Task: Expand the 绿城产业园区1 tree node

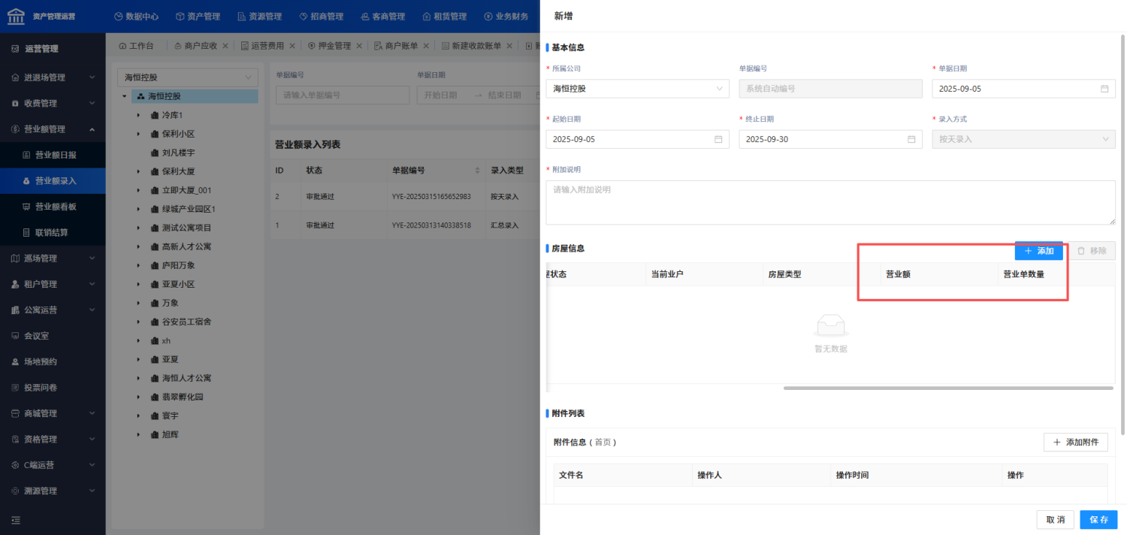Action: 138,209
